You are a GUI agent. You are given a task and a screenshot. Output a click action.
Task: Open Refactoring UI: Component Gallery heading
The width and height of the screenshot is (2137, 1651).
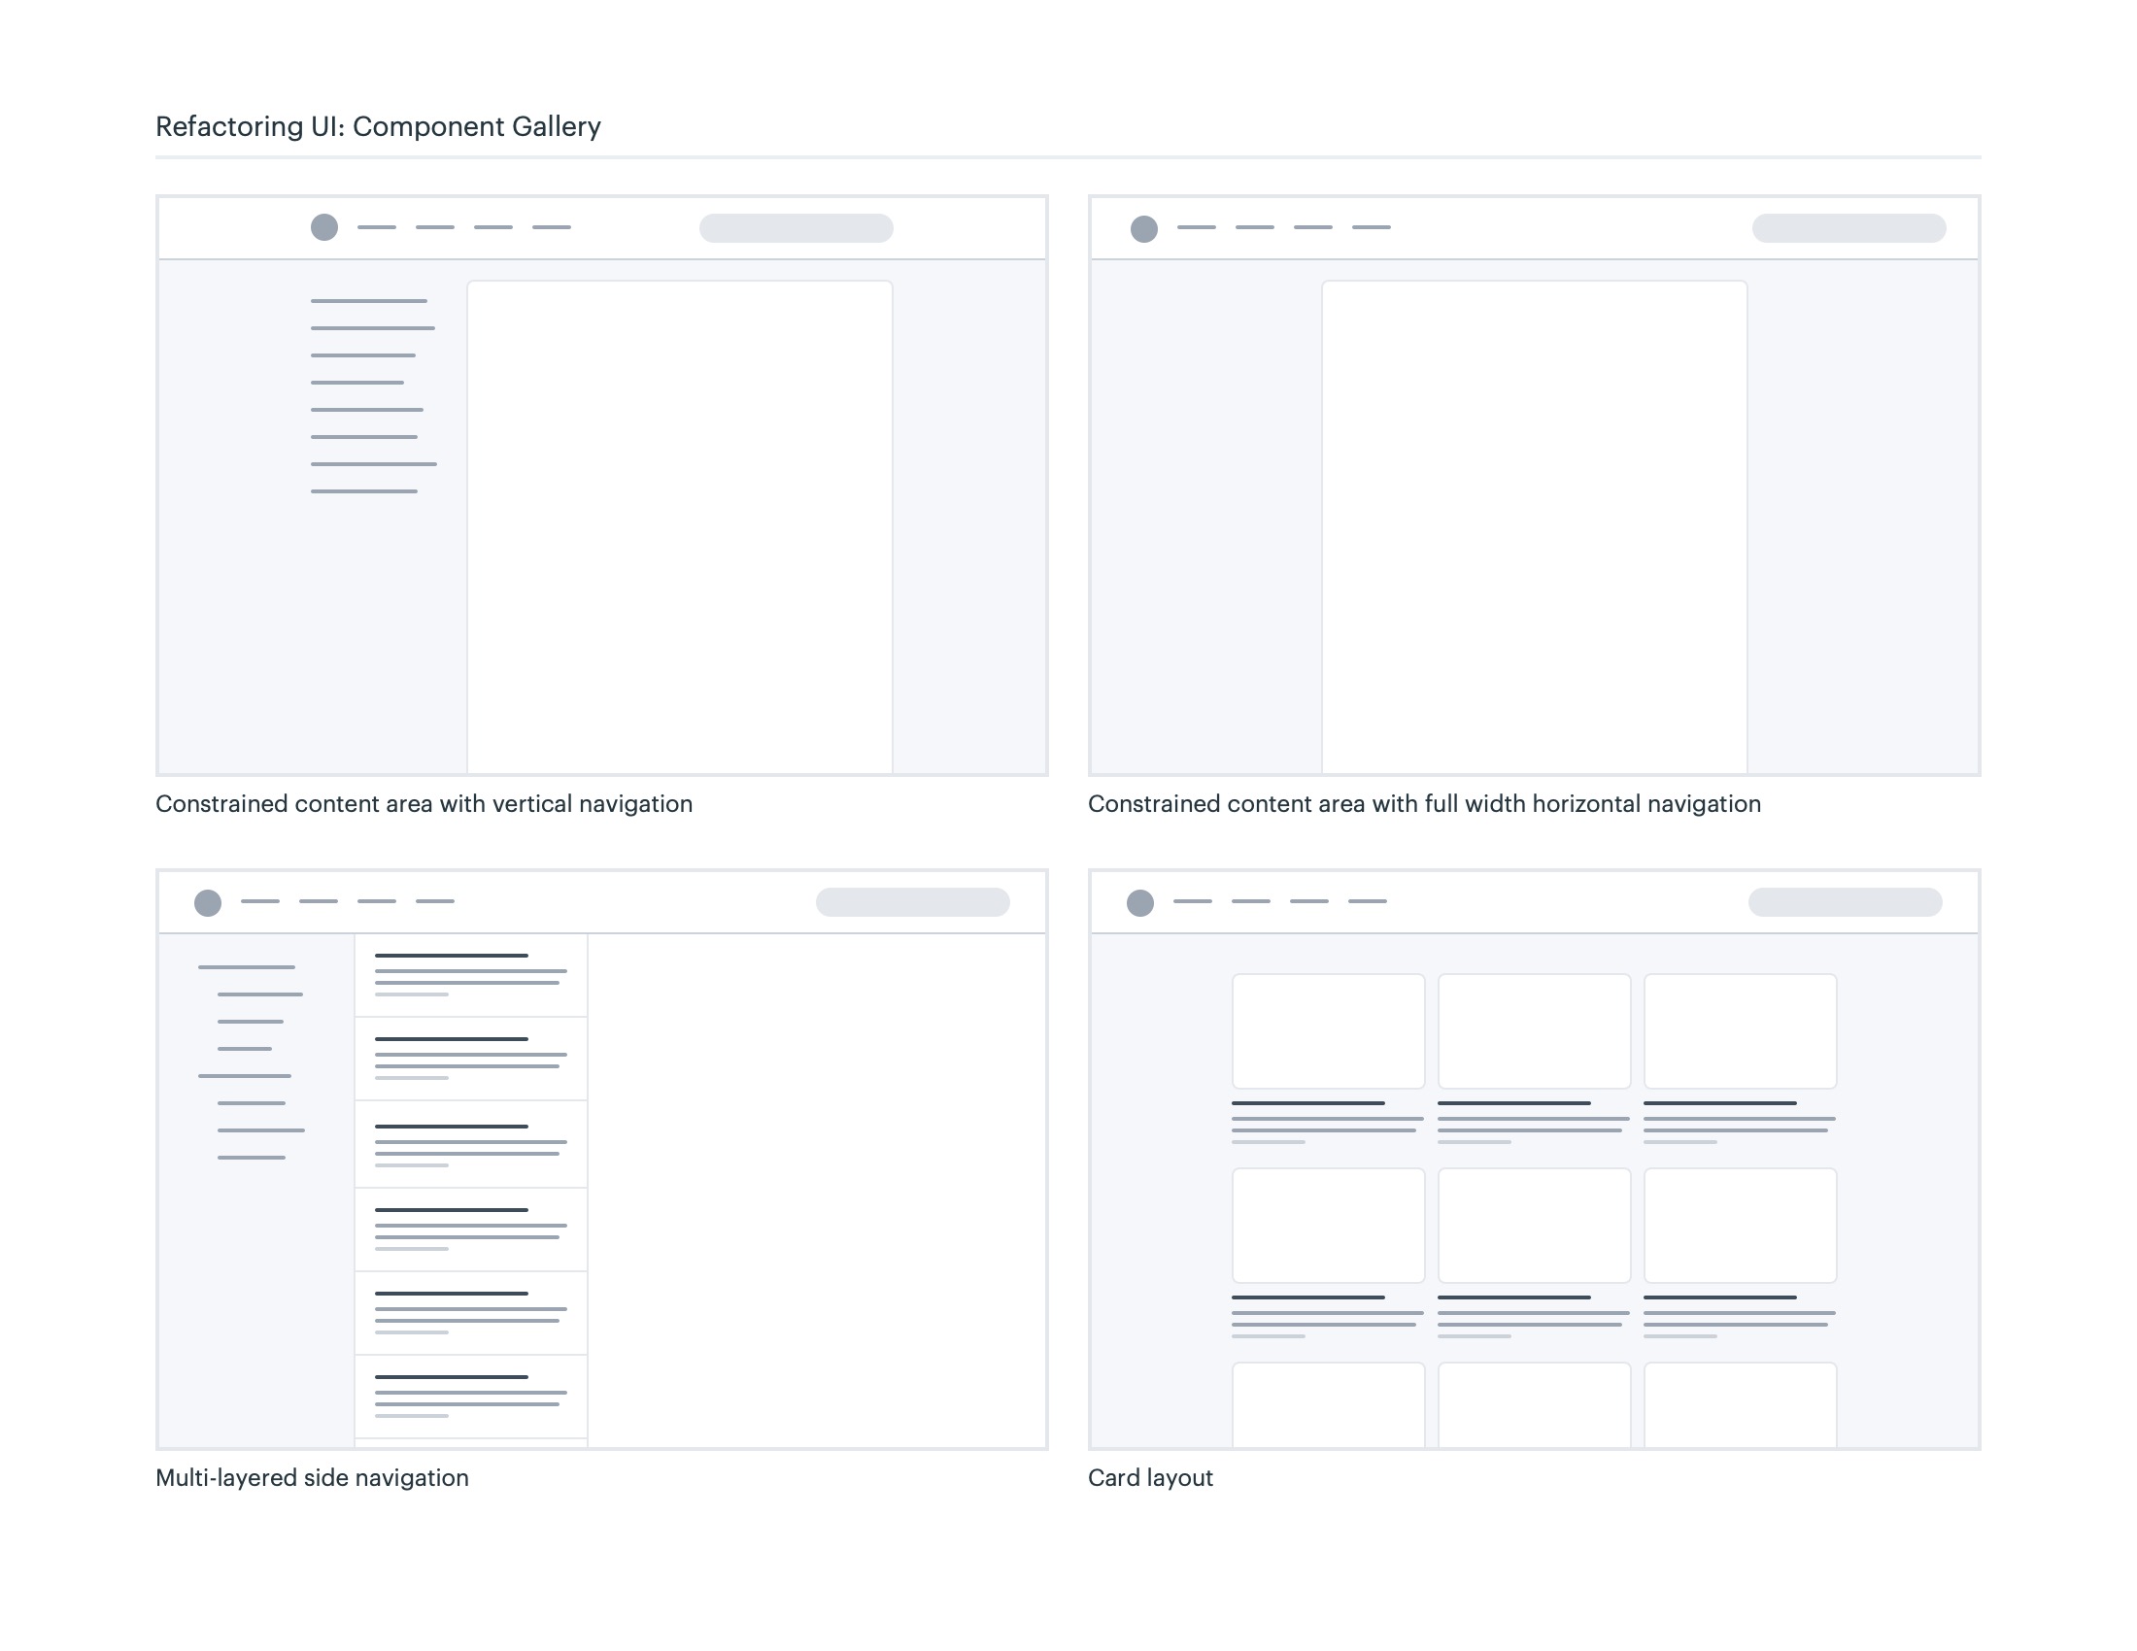(x=378, y=127)
